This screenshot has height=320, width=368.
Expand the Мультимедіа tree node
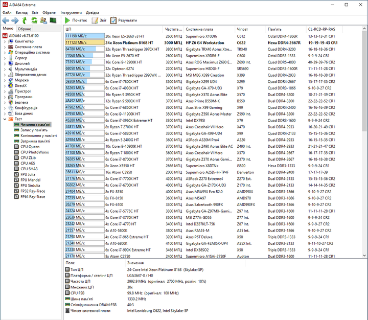click(5, 69)
